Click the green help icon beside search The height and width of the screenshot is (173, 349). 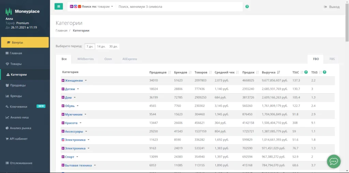247,6
